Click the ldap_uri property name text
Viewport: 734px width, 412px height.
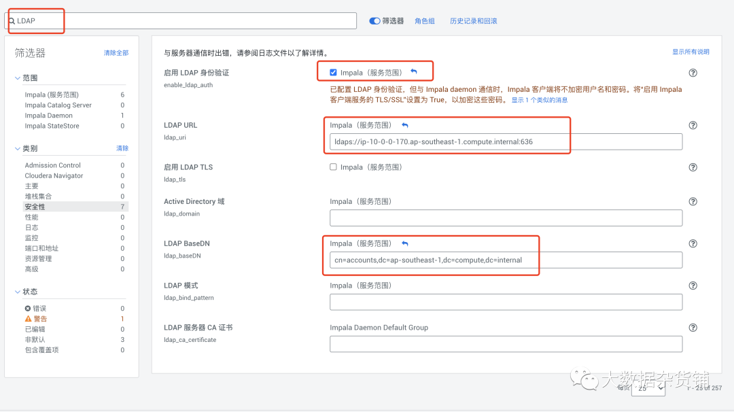175,137
